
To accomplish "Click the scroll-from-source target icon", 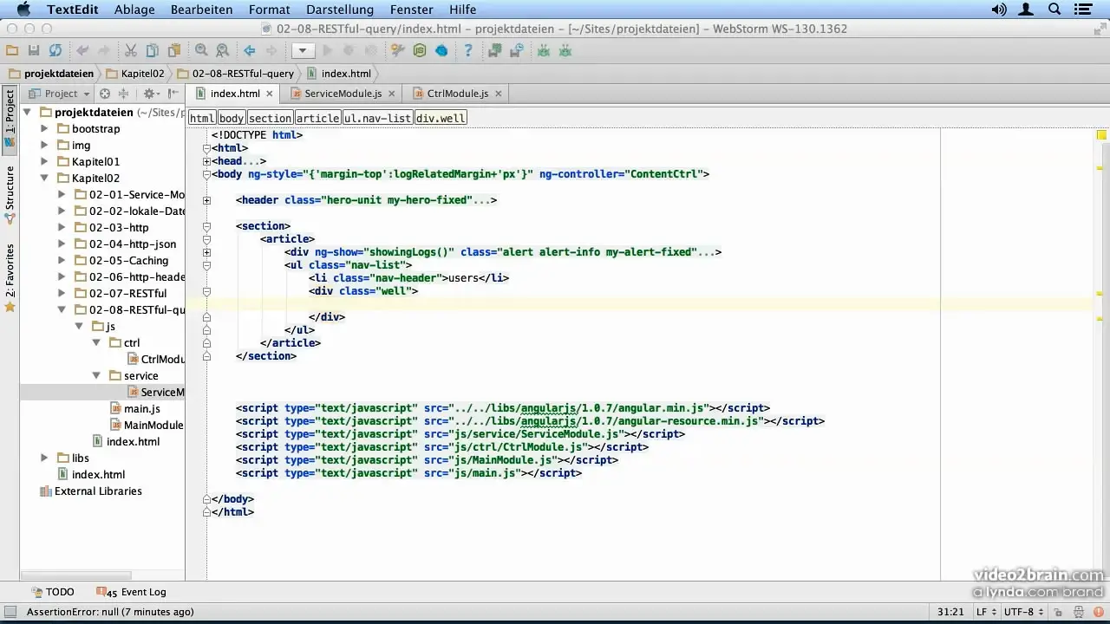I will pos(105,94).
